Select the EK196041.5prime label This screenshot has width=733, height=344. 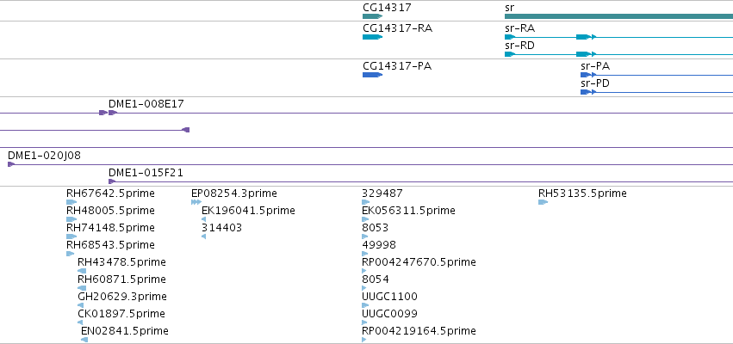pyautogui.click(x=248, y=211)
